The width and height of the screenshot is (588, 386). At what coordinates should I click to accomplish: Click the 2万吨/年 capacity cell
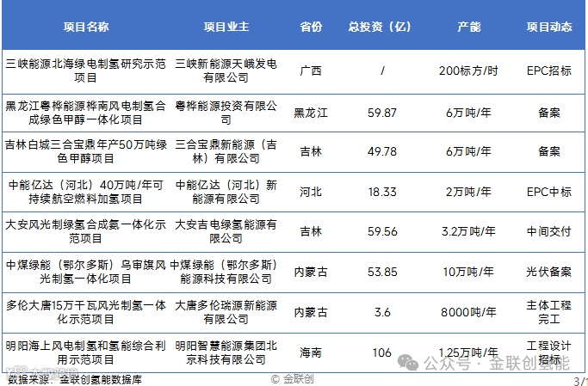click(x=468, y=192)
